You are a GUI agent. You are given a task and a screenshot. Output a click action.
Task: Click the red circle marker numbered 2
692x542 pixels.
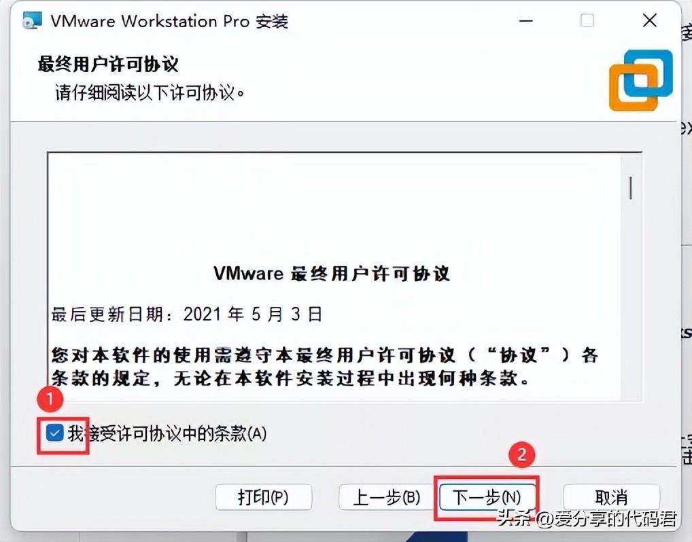(521, 454)
